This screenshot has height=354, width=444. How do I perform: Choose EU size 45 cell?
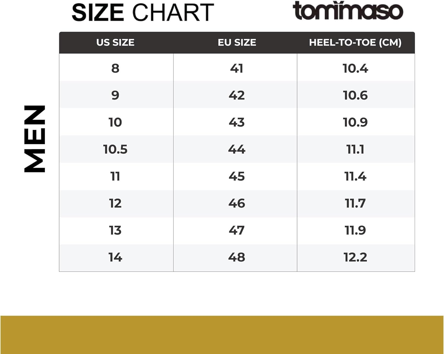237,176
